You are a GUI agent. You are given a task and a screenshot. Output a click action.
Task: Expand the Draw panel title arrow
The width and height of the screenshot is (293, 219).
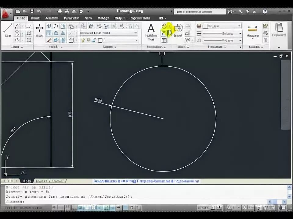pyautogui.click(x=22, y=47)
